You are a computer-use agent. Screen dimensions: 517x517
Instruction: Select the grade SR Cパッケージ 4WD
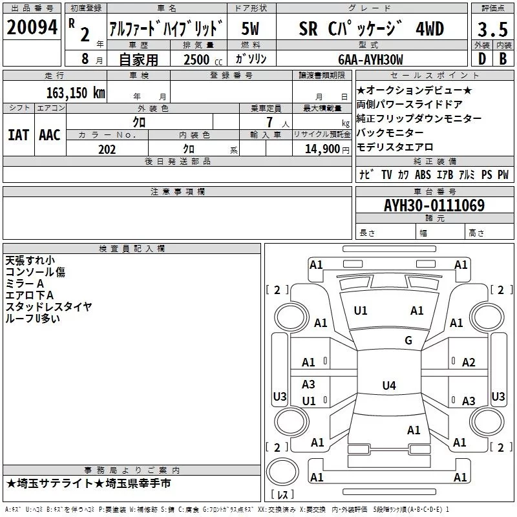(371, 28)
